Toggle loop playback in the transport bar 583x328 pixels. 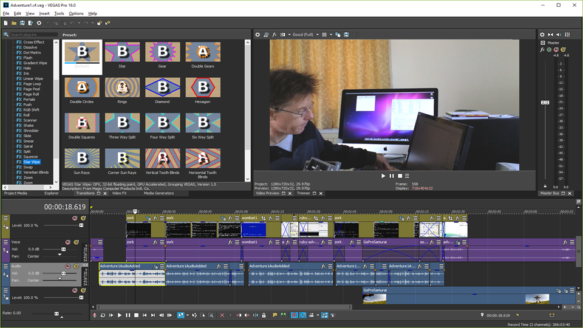[103, 315]
